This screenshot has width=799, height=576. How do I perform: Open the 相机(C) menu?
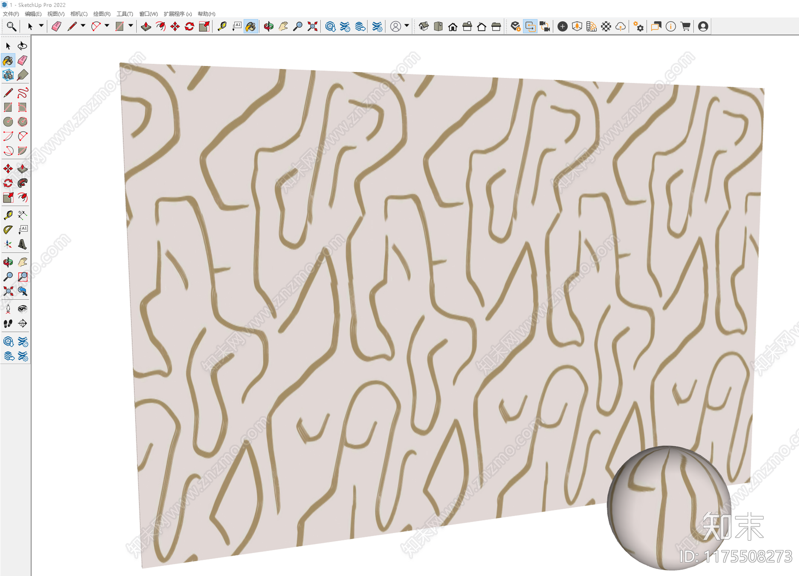(x=79, y=14)
